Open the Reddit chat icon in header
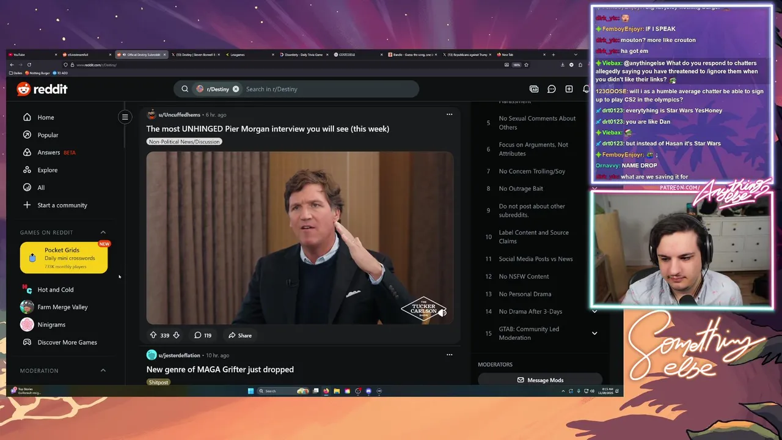Viewport: 782px width, 440px height. (552, 89)
